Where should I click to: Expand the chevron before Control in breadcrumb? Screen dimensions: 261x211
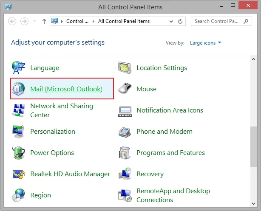[x=62, y=21]
